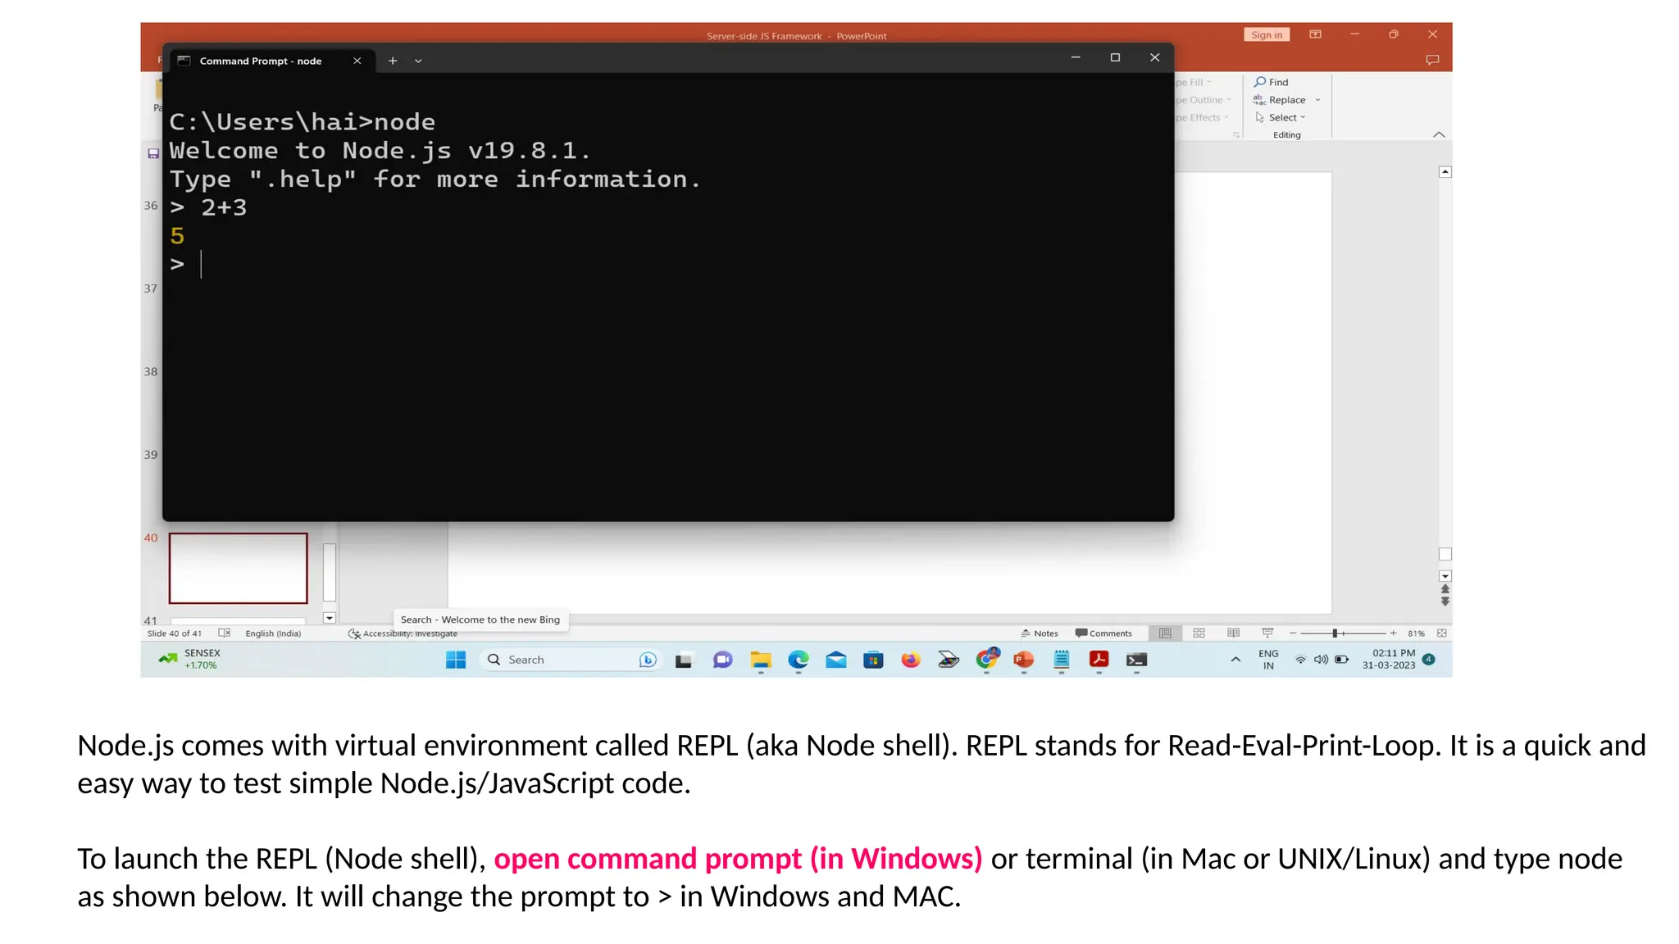Click Slide 40 of 41 status text
This screenshot has height=944, width=1679.
174,633
